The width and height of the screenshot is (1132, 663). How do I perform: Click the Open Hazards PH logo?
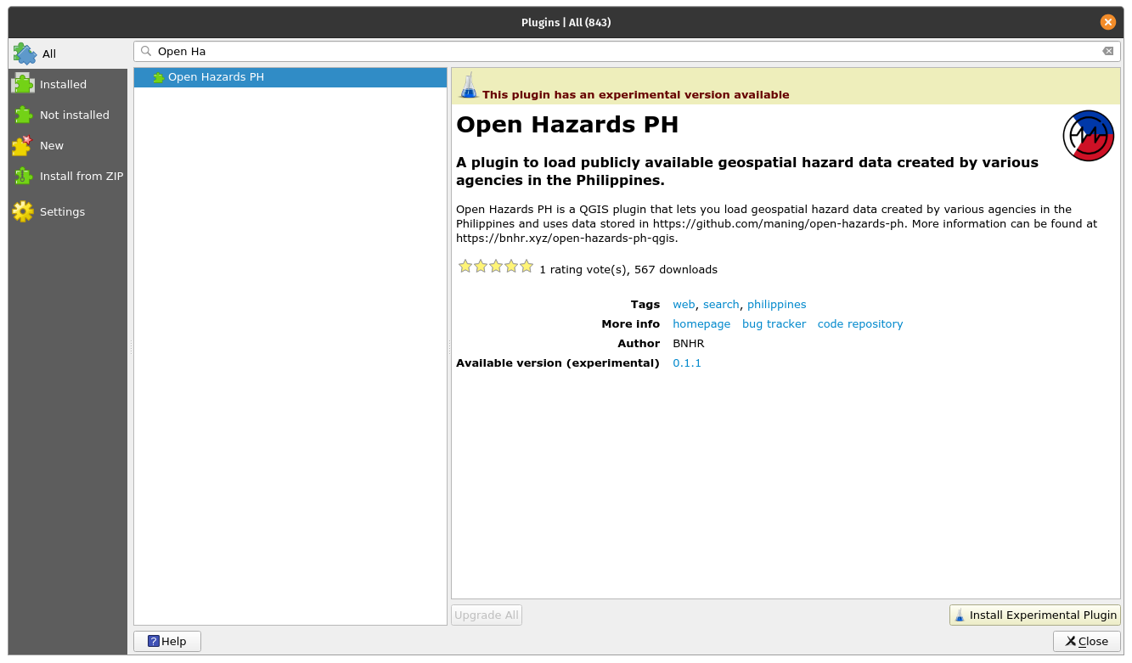(x=1088, y=136)
